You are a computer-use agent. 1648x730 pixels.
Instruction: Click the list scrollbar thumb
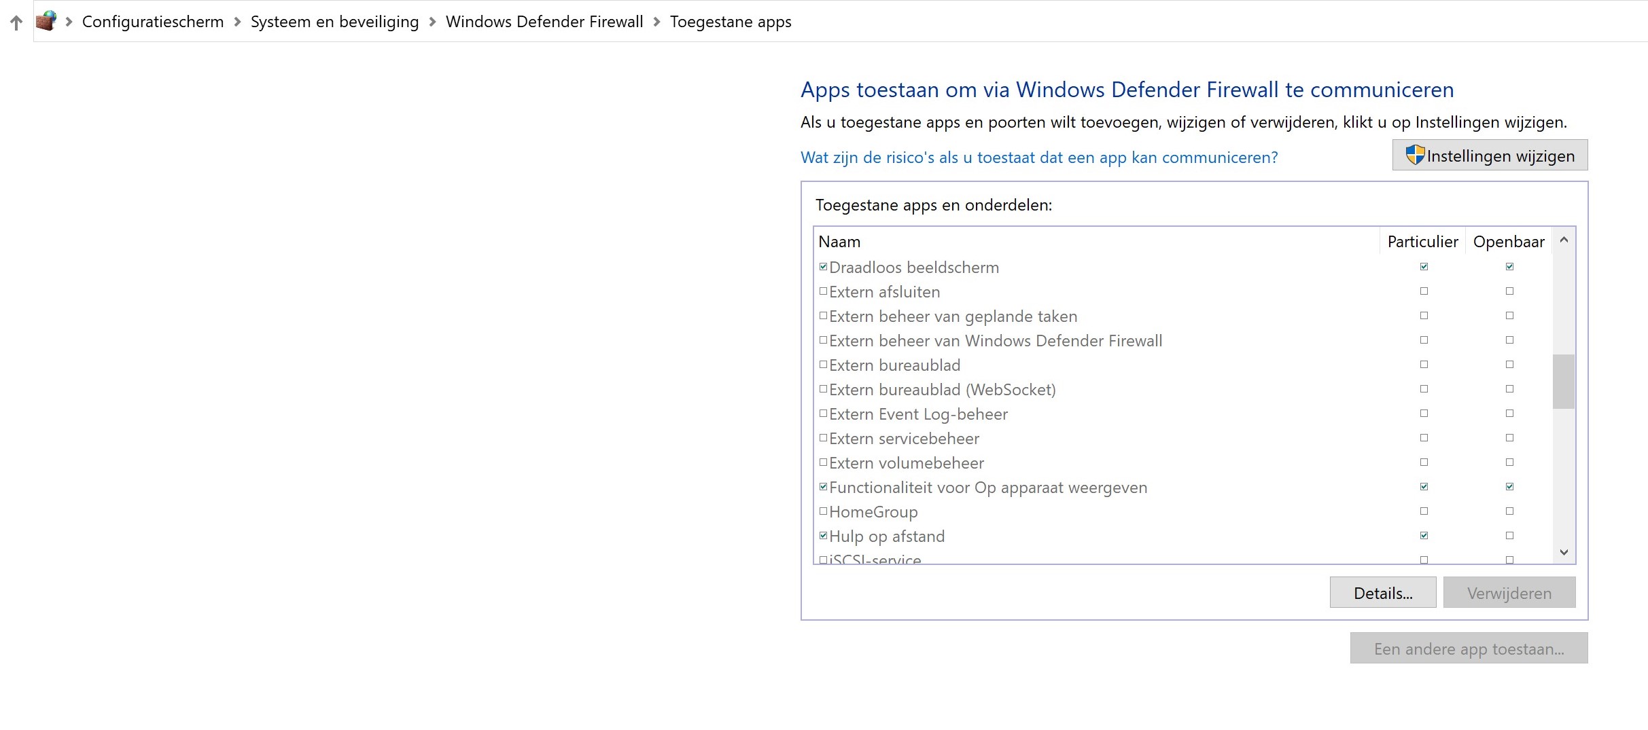(x=1564, y=382)
